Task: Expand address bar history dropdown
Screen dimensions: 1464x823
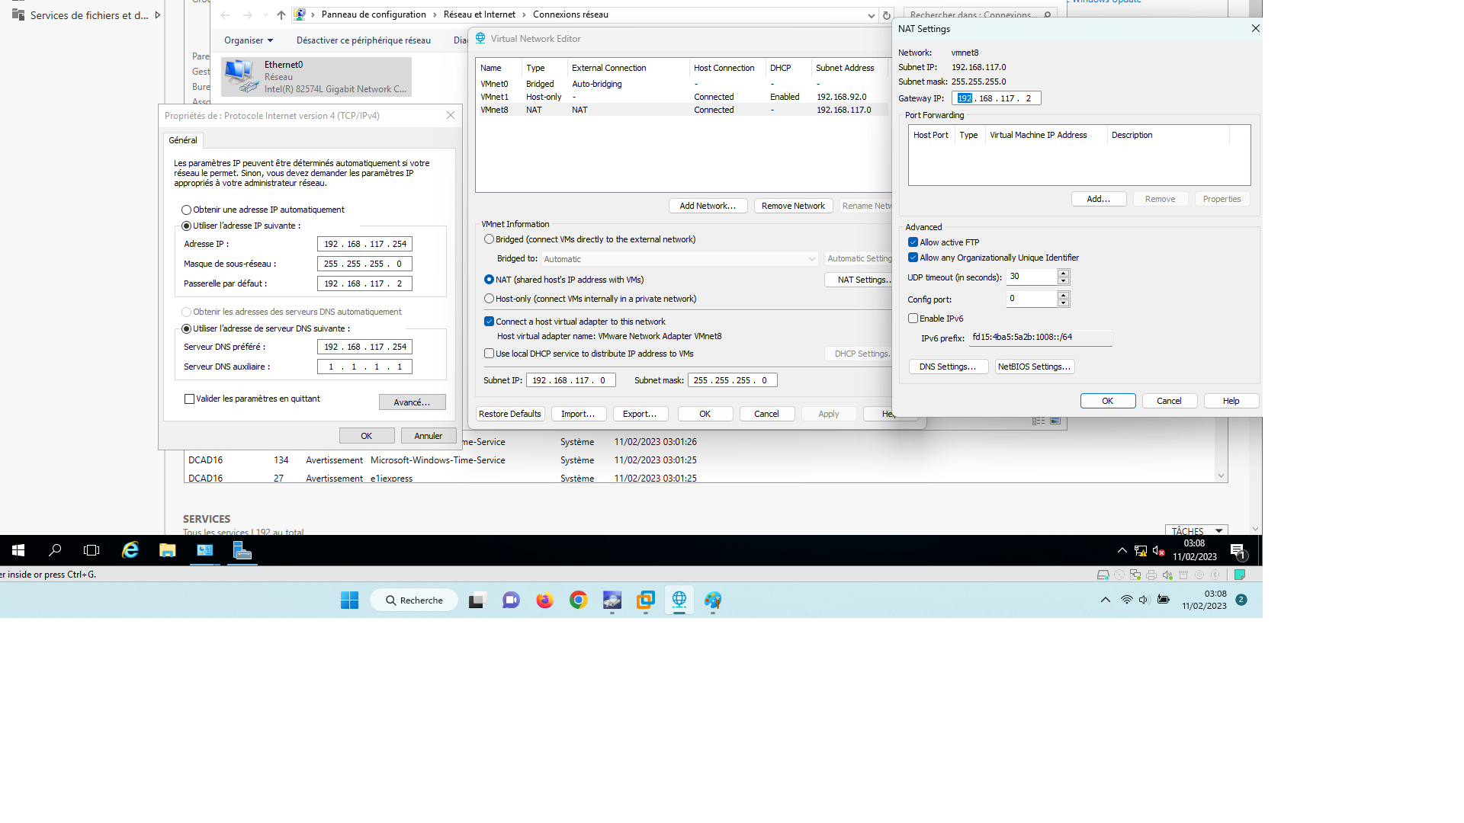Action: click(871, 15)
